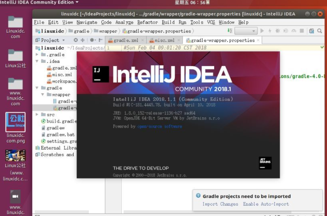Click the Run with Coverage icon
Screen dimensions: 327x216
coord(286,31)
